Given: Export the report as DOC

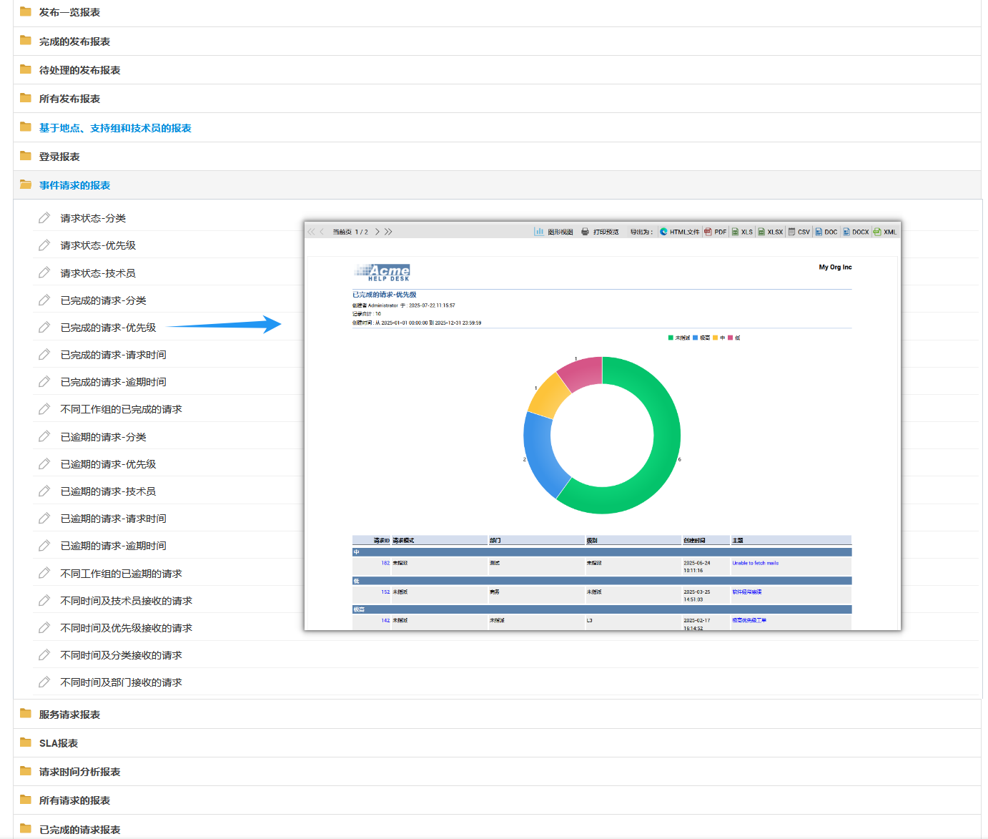Looking at the screenshot, I should coord(826,232).
